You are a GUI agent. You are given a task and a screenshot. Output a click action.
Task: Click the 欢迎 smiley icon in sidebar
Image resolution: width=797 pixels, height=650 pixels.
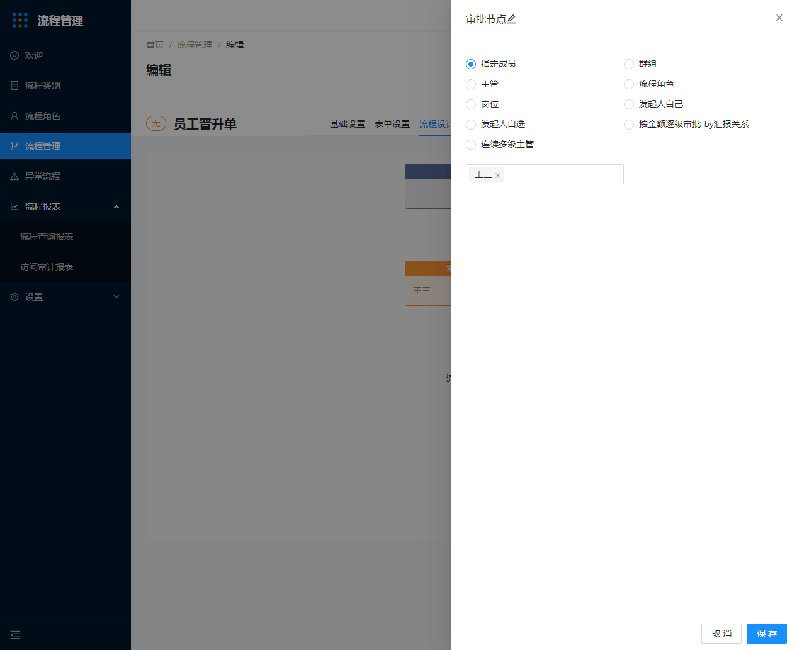[x=14, y=55]
